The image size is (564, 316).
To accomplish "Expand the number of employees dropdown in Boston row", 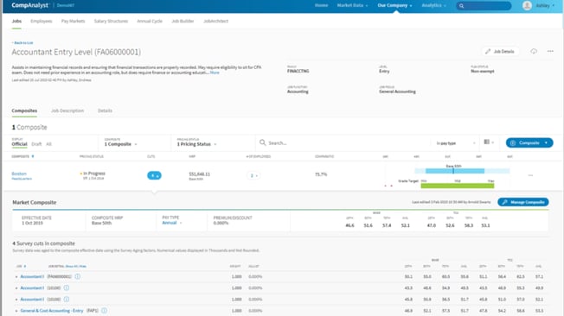I will point(253,175).
